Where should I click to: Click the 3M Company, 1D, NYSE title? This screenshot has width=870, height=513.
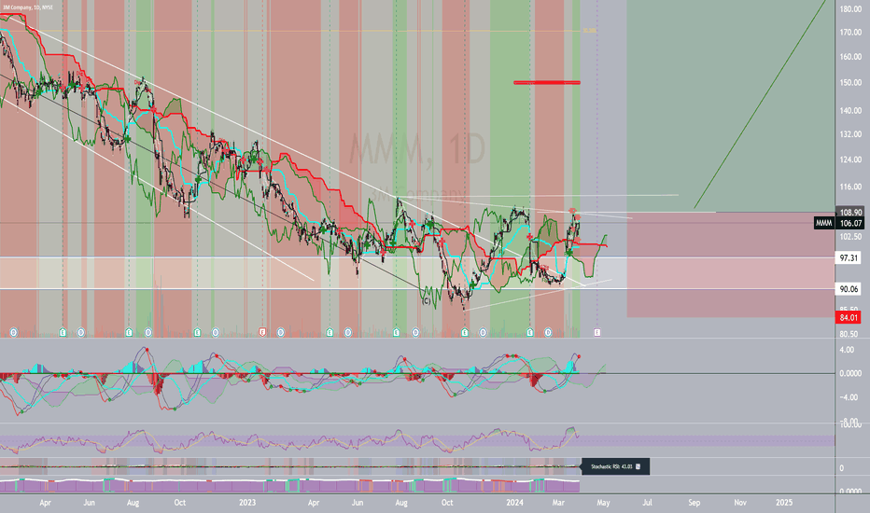(27, 7)
